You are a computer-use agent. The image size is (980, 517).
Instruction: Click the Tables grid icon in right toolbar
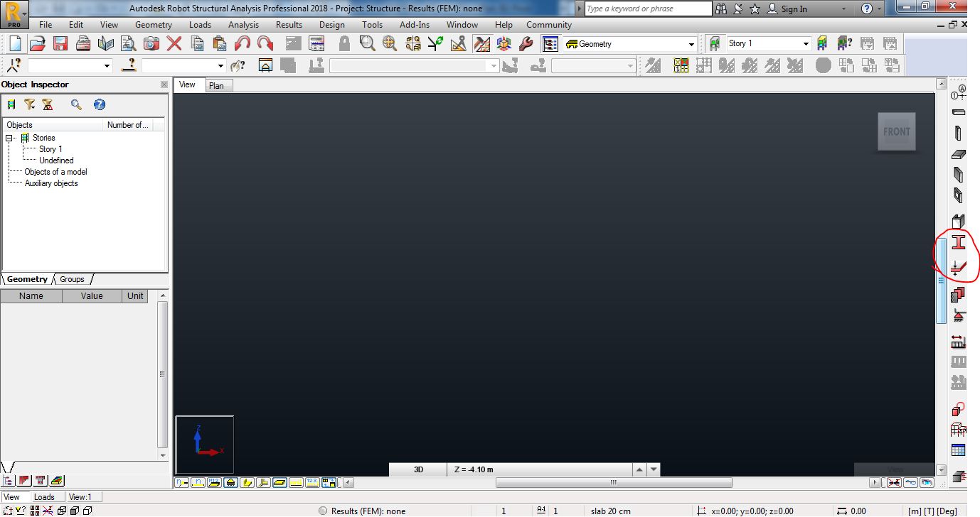point(958,450)
